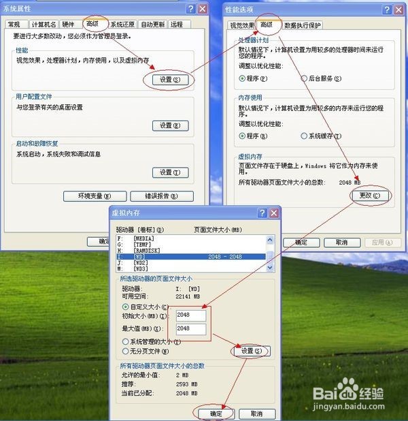The height and width of the screenshot is (421, 408).
Task: Close the System Properties window
Action: click(203, 9)
